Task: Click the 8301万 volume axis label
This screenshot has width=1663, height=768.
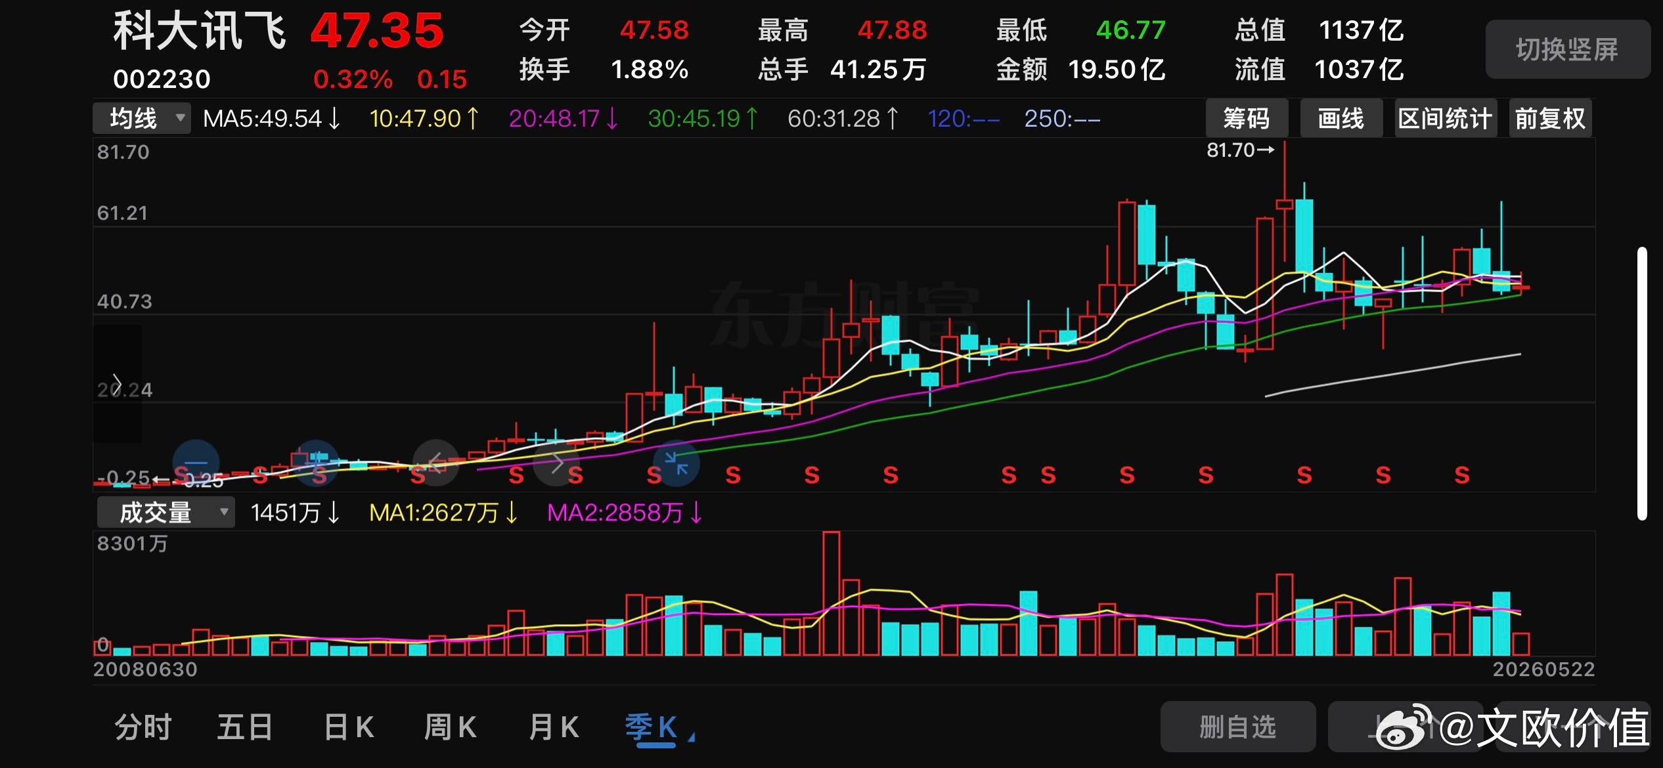Action: pyautogui.click(x=132, y=544)
